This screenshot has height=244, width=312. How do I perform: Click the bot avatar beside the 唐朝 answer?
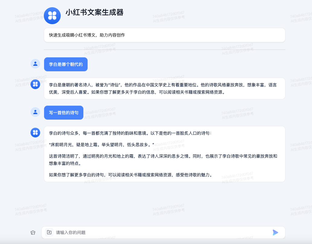pyautogui.click(x=35, y=84)
